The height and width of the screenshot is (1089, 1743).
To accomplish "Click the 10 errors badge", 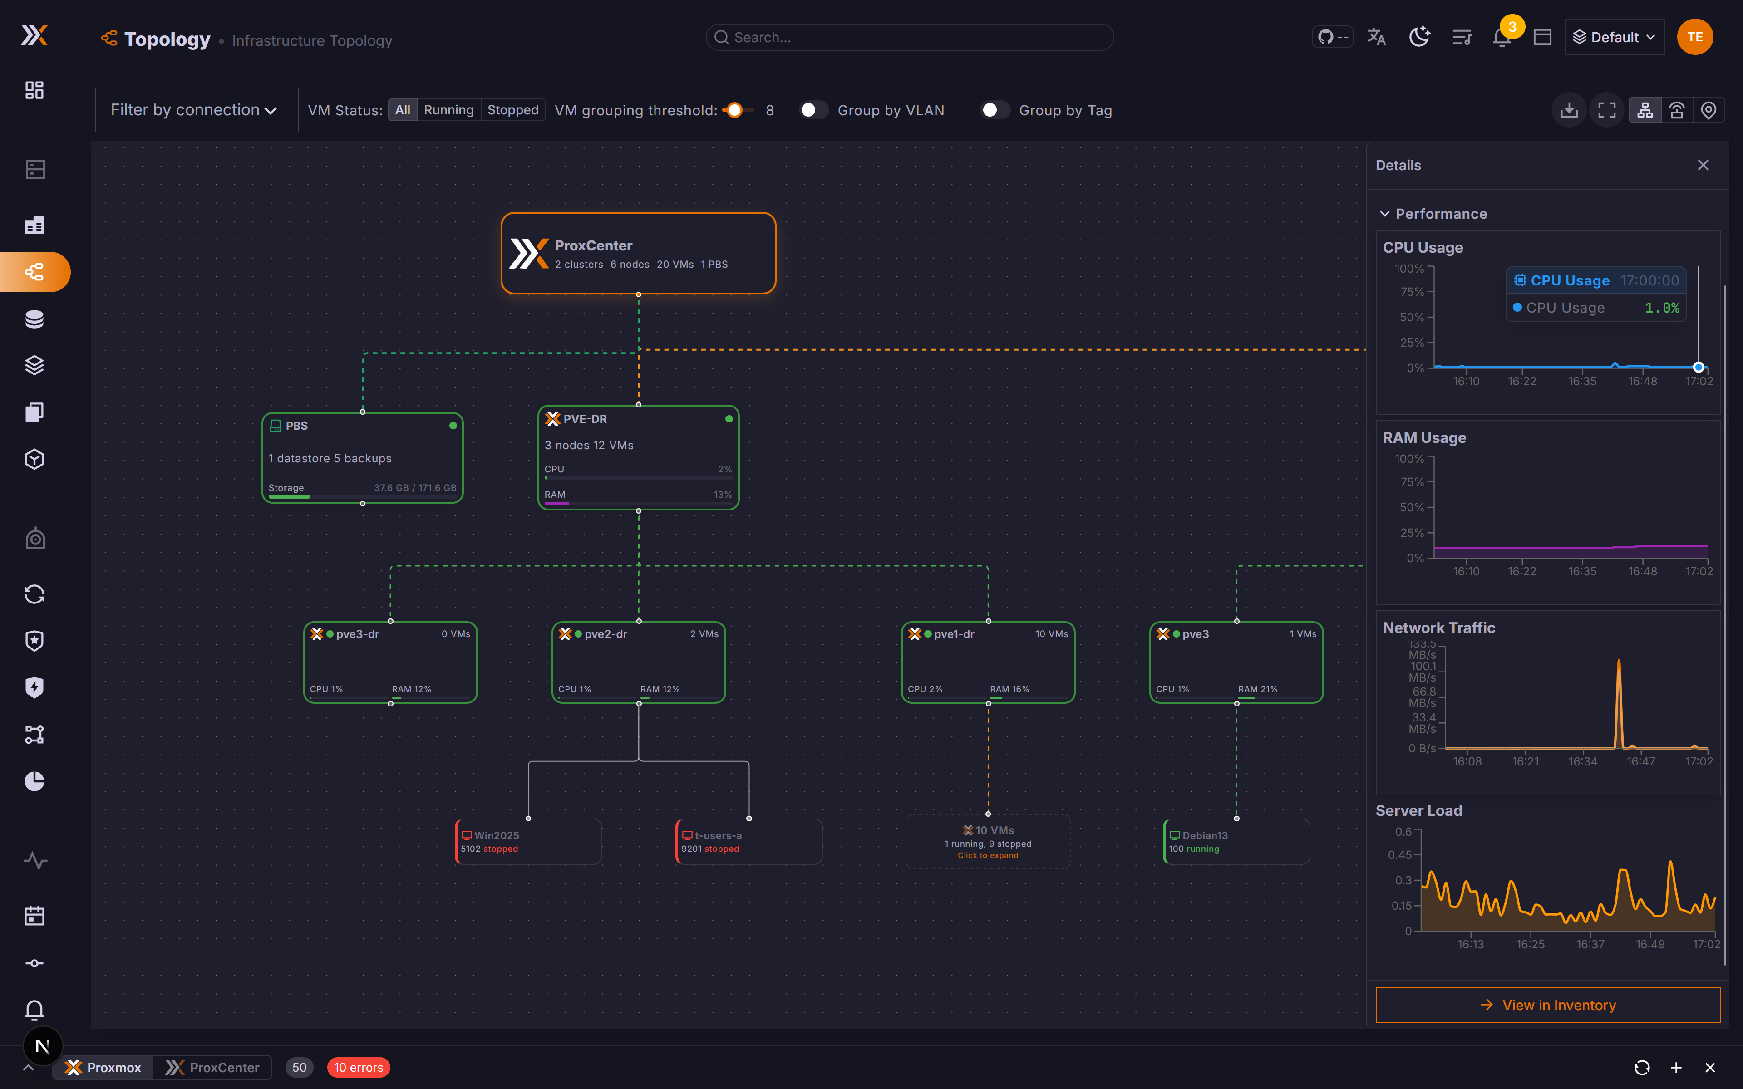I will click(358, 1067).
